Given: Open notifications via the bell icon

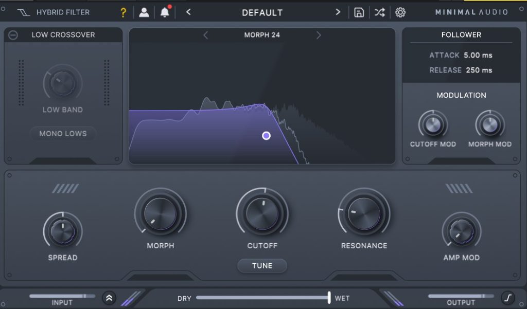Looking at the screenshot, I should (x=165, y=12).
